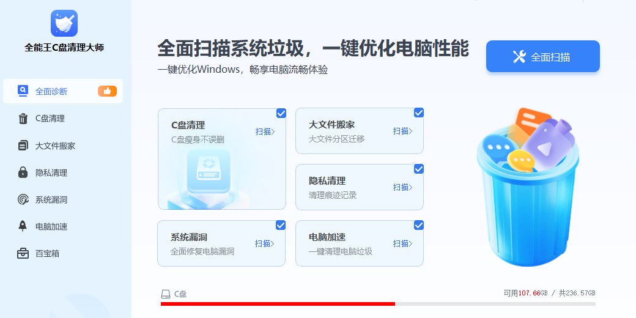Click the rocket icon for 电脑加速
The width and height of the screenshot is (636, 318).
pyautogui.click(x=23, y=226)
